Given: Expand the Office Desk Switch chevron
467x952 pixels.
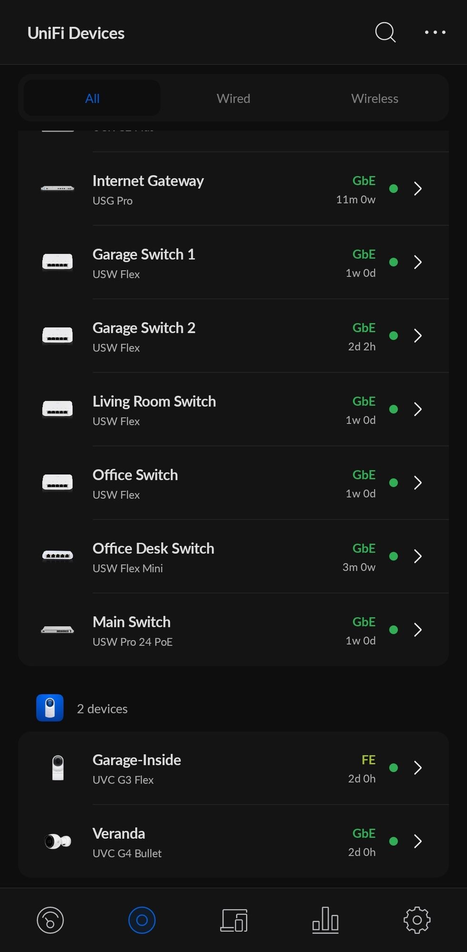Looking at the screenshot, I should (x=417, y=556).
